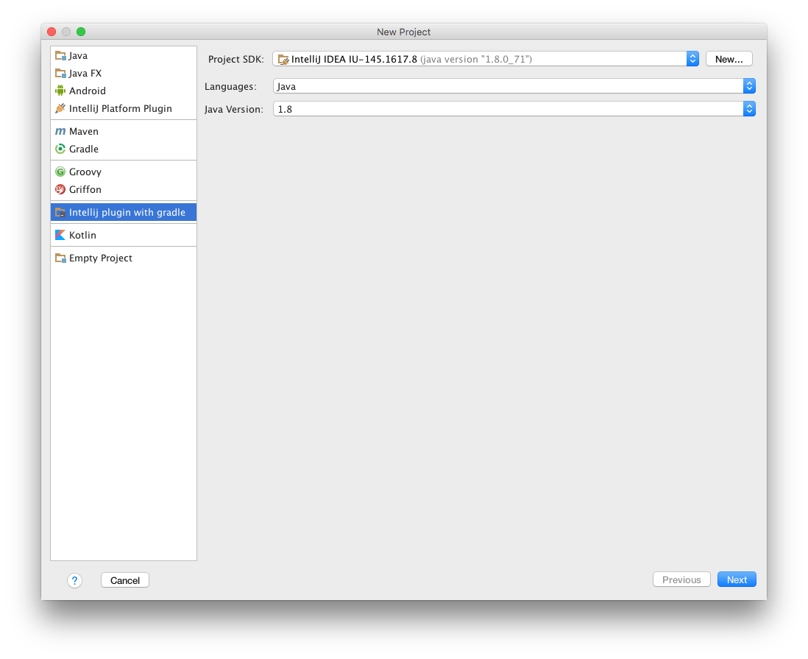Click the SDK icon in Project SDK field
Viewport: 808px width, 659px height.
pos(283,60)
